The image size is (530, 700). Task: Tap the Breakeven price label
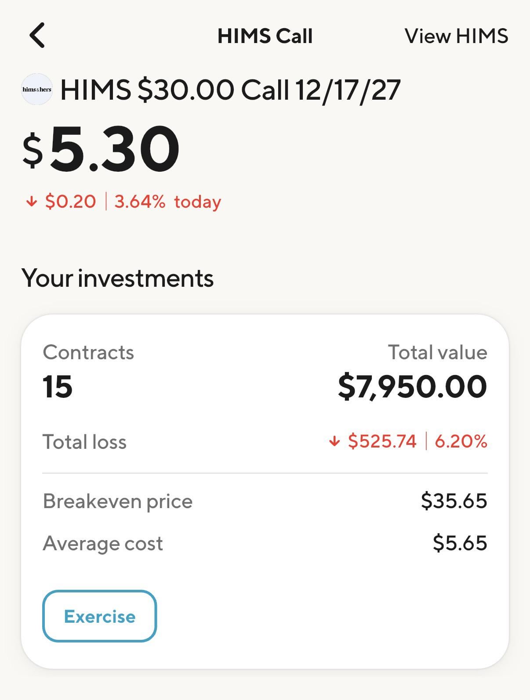[x=118, y=501]
